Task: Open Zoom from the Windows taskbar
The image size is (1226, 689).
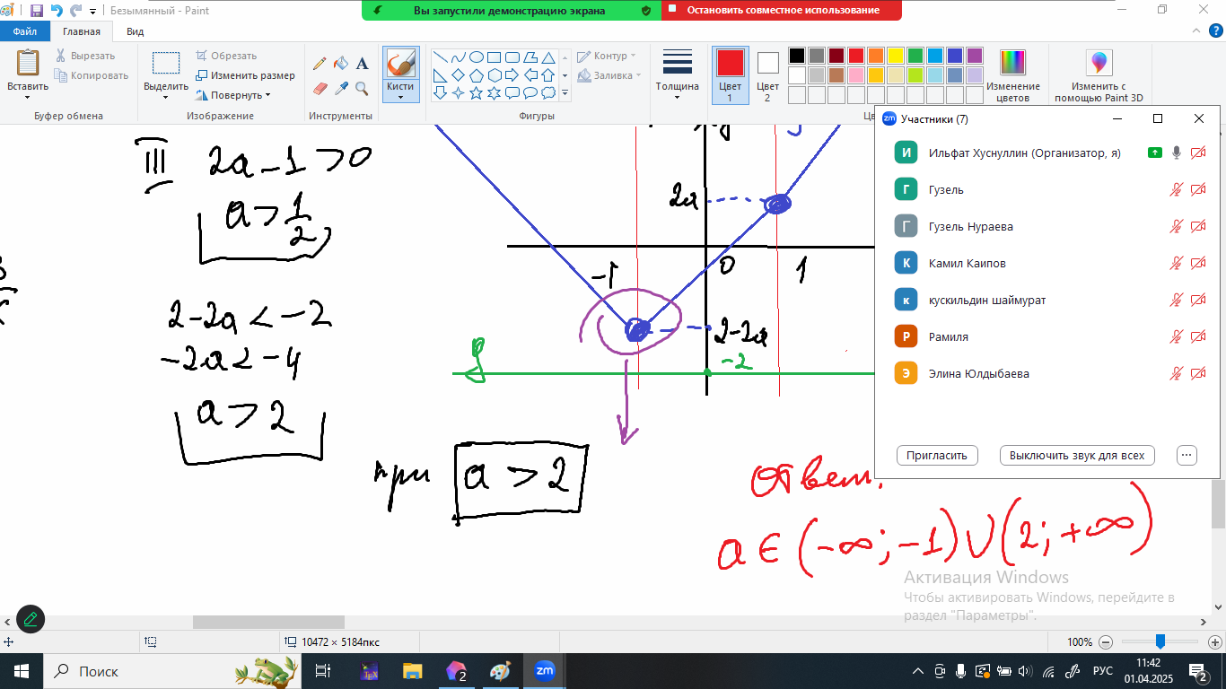Action: tap(544, 671)
